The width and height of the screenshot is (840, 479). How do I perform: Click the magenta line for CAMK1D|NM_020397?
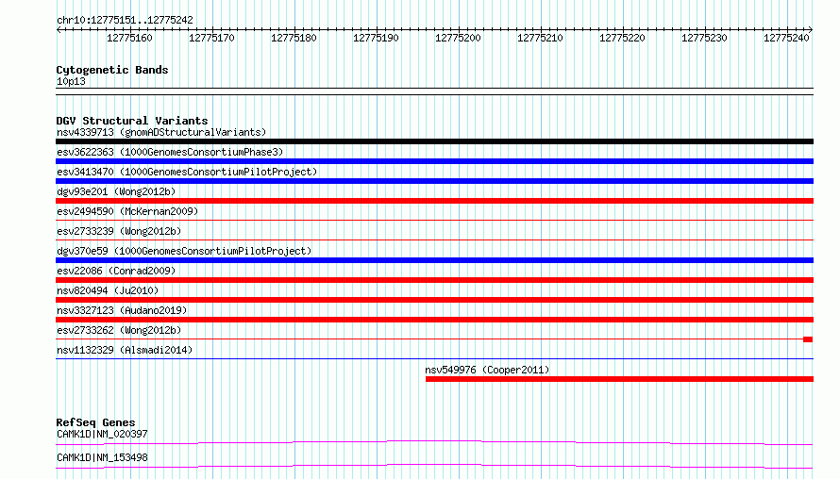tap(434, 442)
